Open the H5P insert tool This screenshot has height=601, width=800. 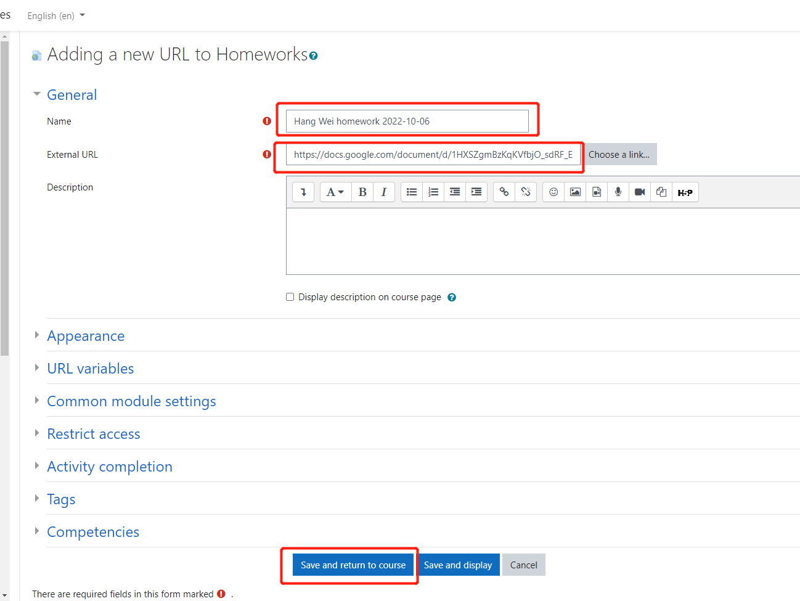tap(685, 192)
